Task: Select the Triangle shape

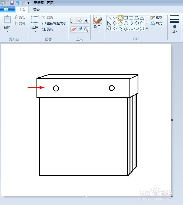Action: coord(142,18)
